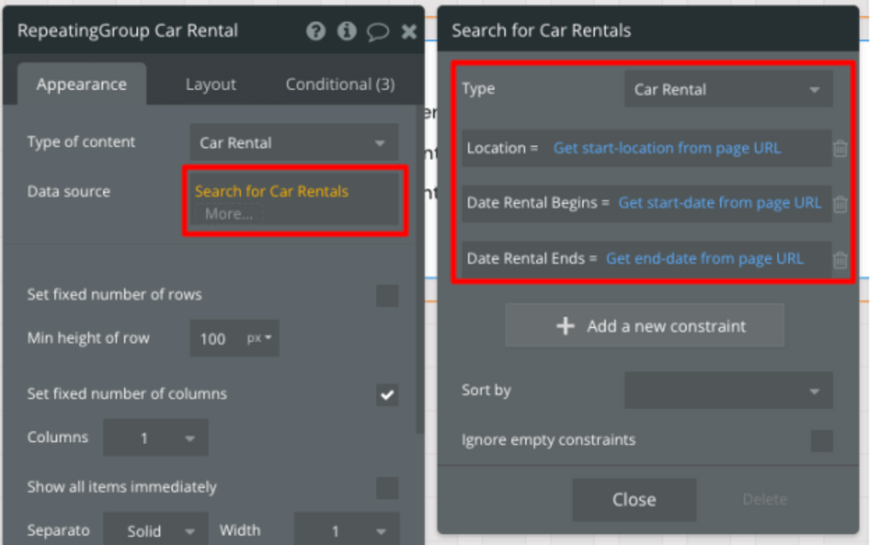Close the RepeatingGroup Car Rental panel
The width and height of the screenshot is (872, 545).
tap(408, 31)
